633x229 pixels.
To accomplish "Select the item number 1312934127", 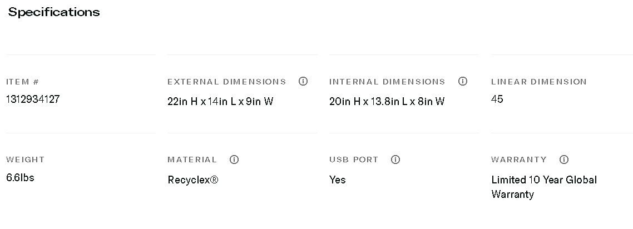I will [33, 99].
